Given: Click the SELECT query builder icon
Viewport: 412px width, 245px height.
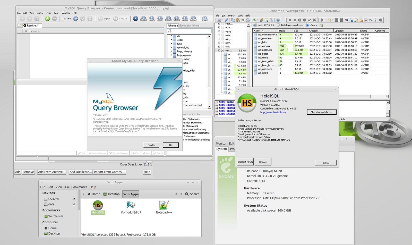Looking at the screenshot, I should (144, 19).
